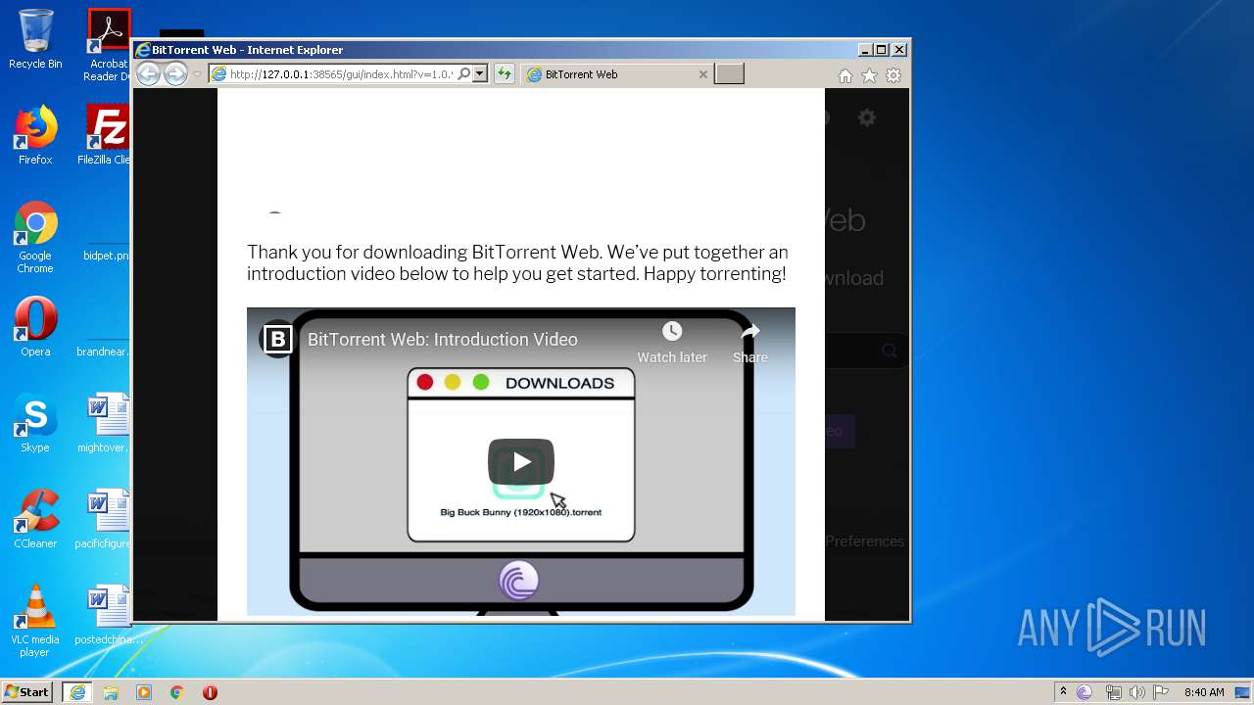The height and width of the screenshot is (705, 1254).
Task: Click the search magnifier in address bar
Action: [x=465, y=74]
